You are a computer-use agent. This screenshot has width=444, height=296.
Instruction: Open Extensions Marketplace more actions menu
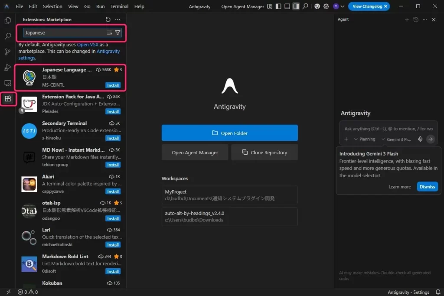(x=118, y=20)
